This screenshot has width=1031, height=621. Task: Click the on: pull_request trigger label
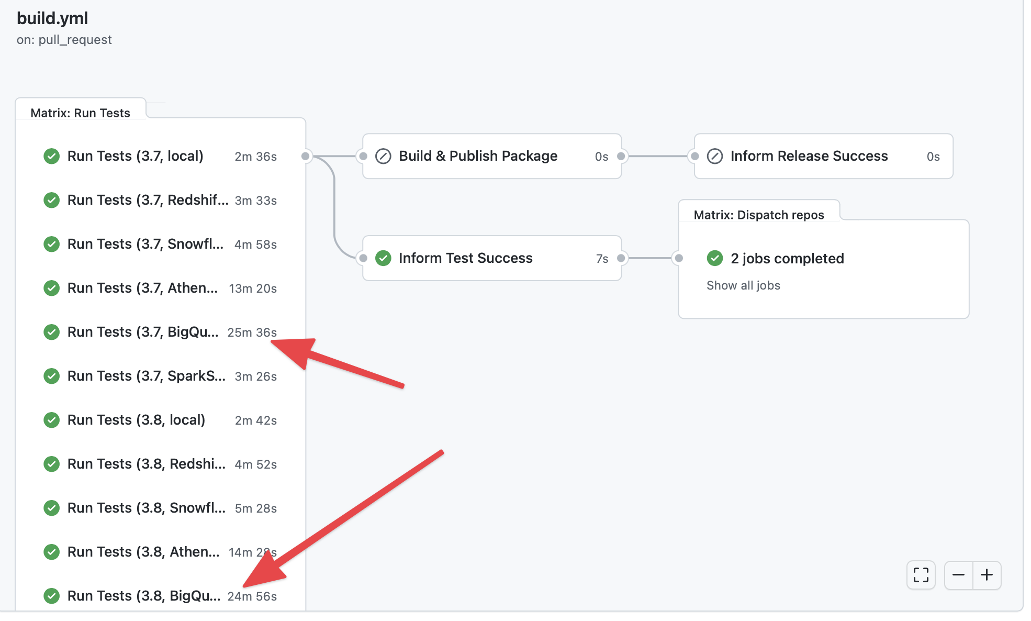click(64, 39)
